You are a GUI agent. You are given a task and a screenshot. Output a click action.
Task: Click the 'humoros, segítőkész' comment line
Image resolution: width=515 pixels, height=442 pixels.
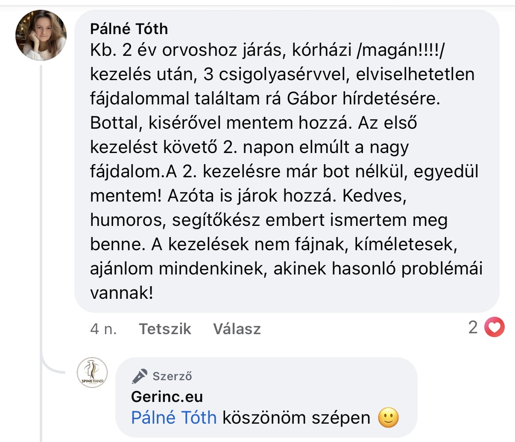pyautogui.click(x=175, y=220)
